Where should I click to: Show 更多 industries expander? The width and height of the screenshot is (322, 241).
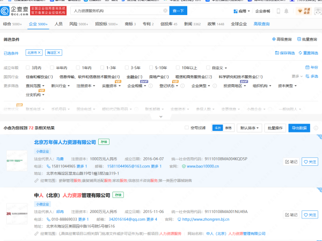[x=297, y=76]
